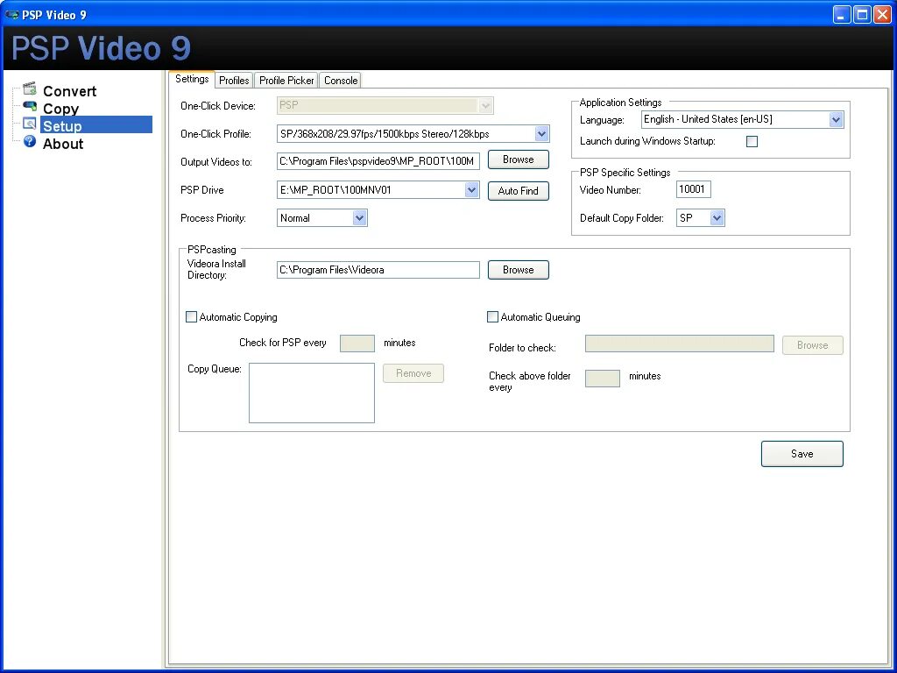897x673 pixels.
Task: Click the Video Number field
Action: click(x=694, y=189)
